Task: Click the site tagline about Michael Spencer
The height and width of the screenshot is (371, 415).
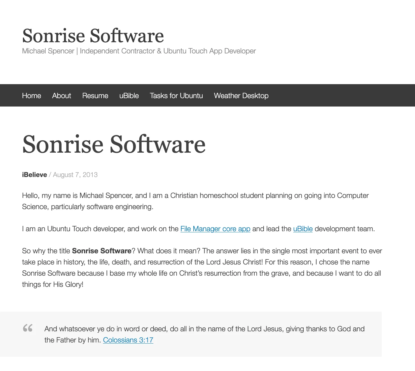Action: pos(139,51)
